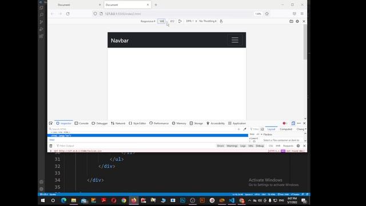
Task: Click the Filter Output field
Action: tap(136, 146)
